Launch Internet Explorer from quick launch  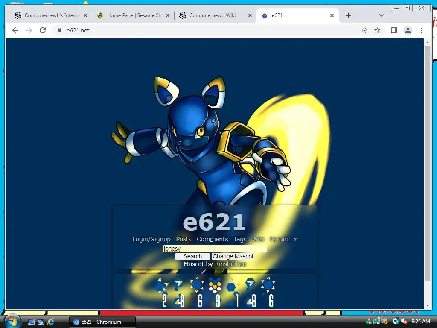tap(51, 322)
